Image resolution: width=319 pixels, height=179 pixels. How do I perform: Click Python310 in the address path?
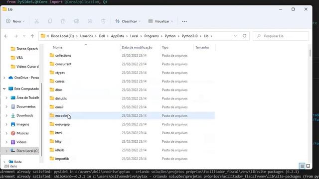pos(189,36)
